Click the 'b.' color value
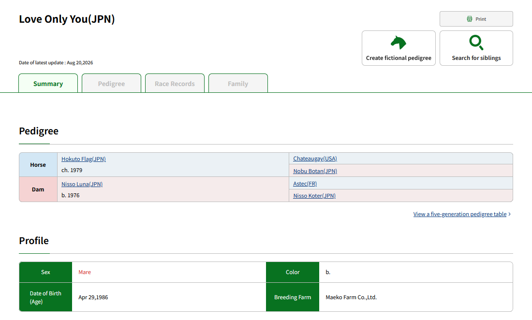The image size is (532, 320). [328, 272]
